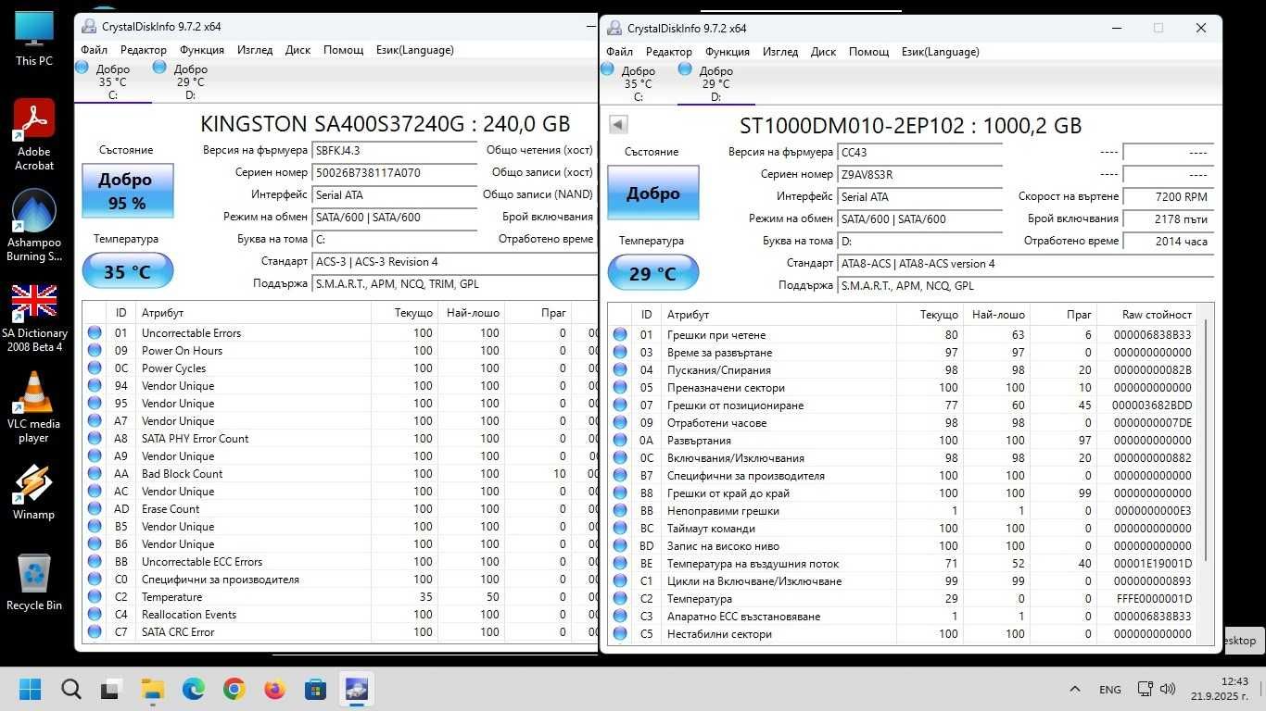This screenshot has width=1266, height=711.
Task: Open Task View on the taskbar
Action: pos(112,689)
